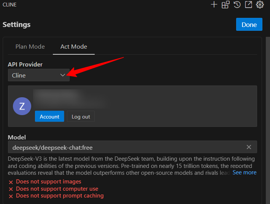
Task: Open the MCP servers icon
Action: pyautogui.click(x=226, y=5)
